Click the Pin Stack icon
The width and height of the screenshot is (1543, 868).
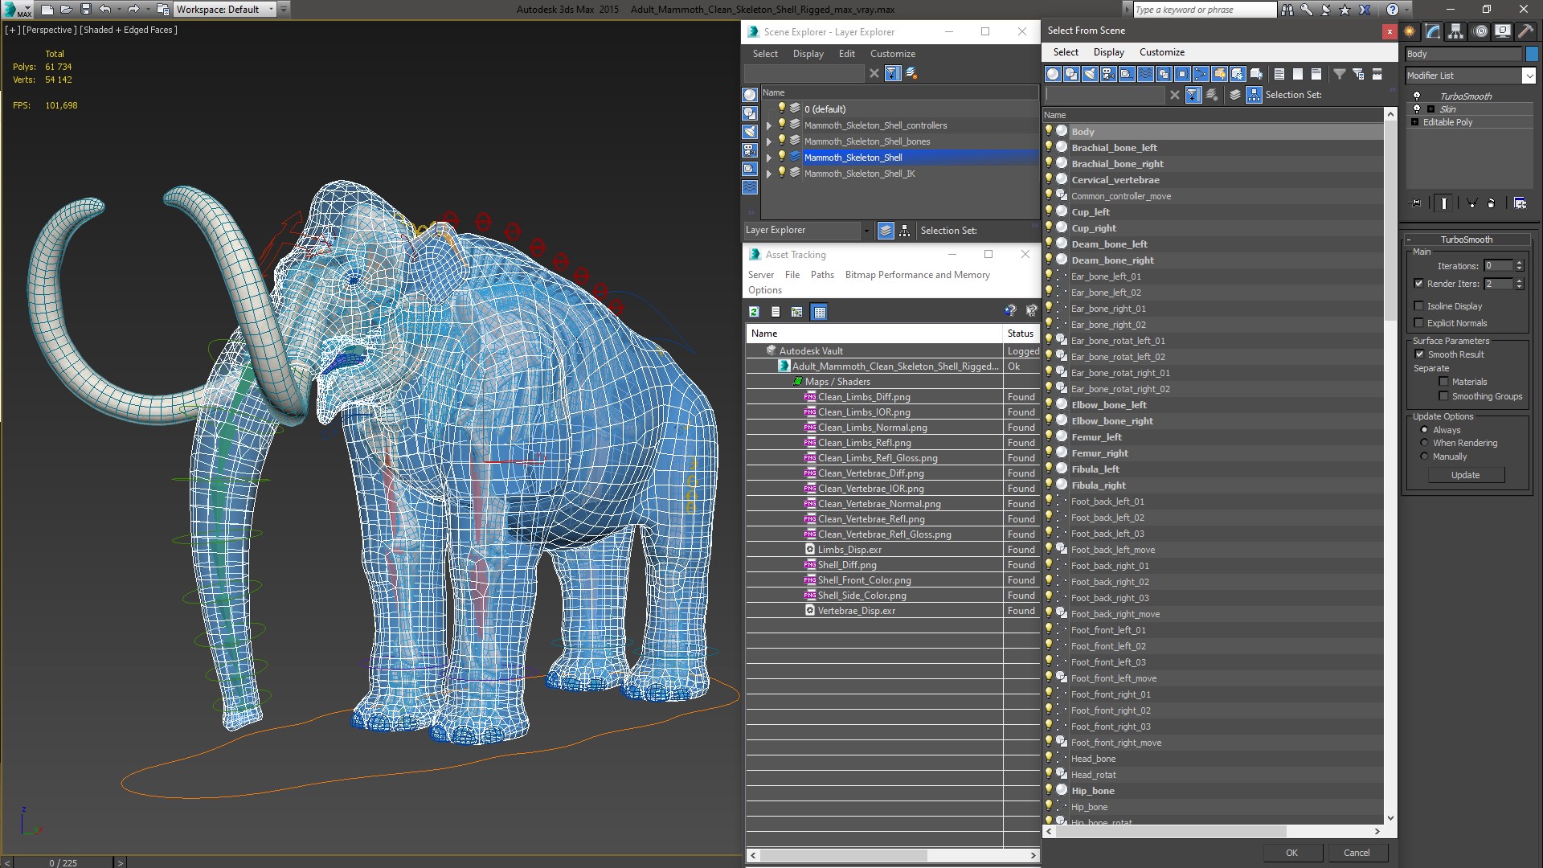(x=1415, y=203)
